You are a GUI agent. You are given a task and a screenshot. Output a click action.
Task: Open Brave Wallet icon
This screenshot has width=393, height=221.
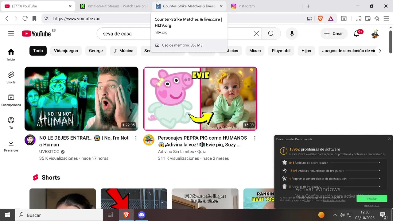(x=368, y=18)
